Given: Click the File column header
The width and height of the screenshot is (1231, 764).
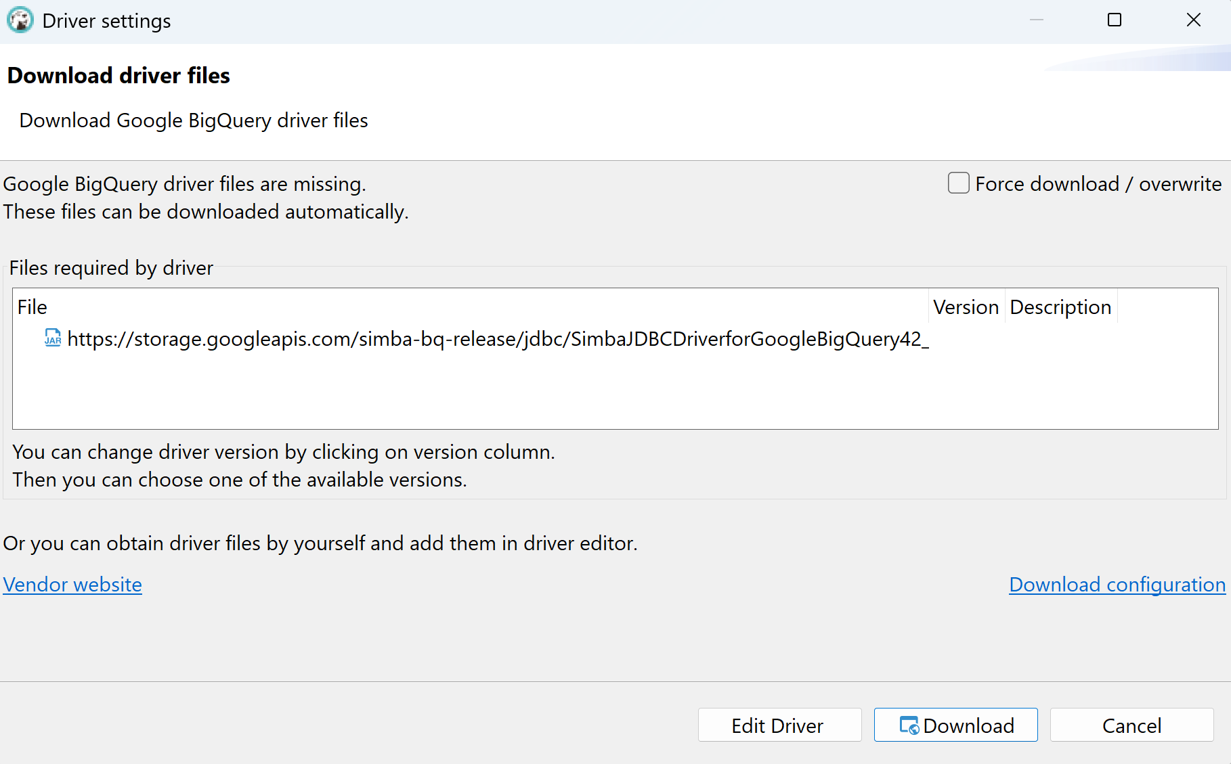Looking at the screenshot, I should tap(33, 307).
